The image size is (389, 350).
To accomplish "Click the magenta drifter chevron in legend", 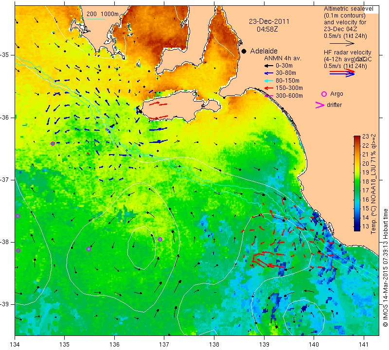I will pos(319,105).
